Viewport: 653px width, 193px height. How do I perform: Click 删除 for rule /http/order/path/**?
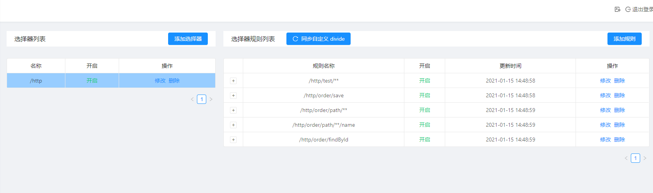click(620, 110)
